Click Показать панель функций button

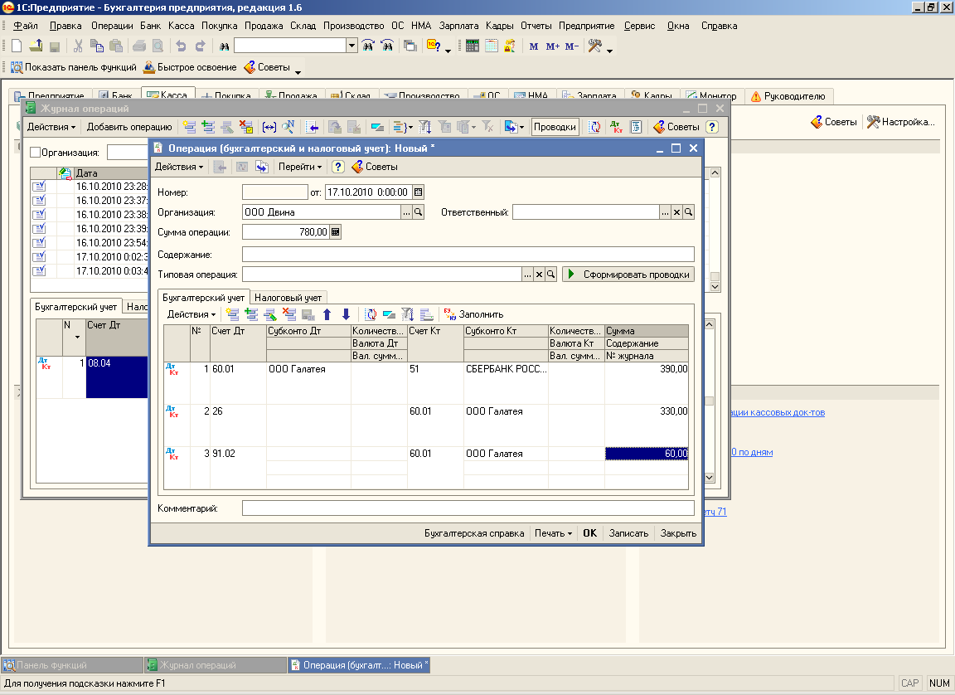point(74,67)
